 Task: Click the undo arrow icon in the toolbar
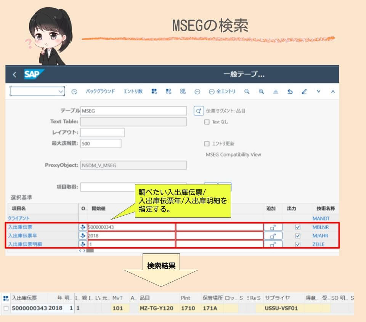click(x=290, y=91)
